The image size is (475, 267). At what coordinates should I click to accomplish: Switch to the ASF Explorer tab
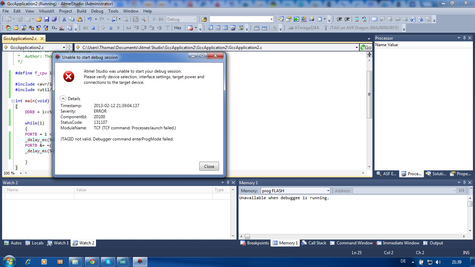[x=386, y=174]
